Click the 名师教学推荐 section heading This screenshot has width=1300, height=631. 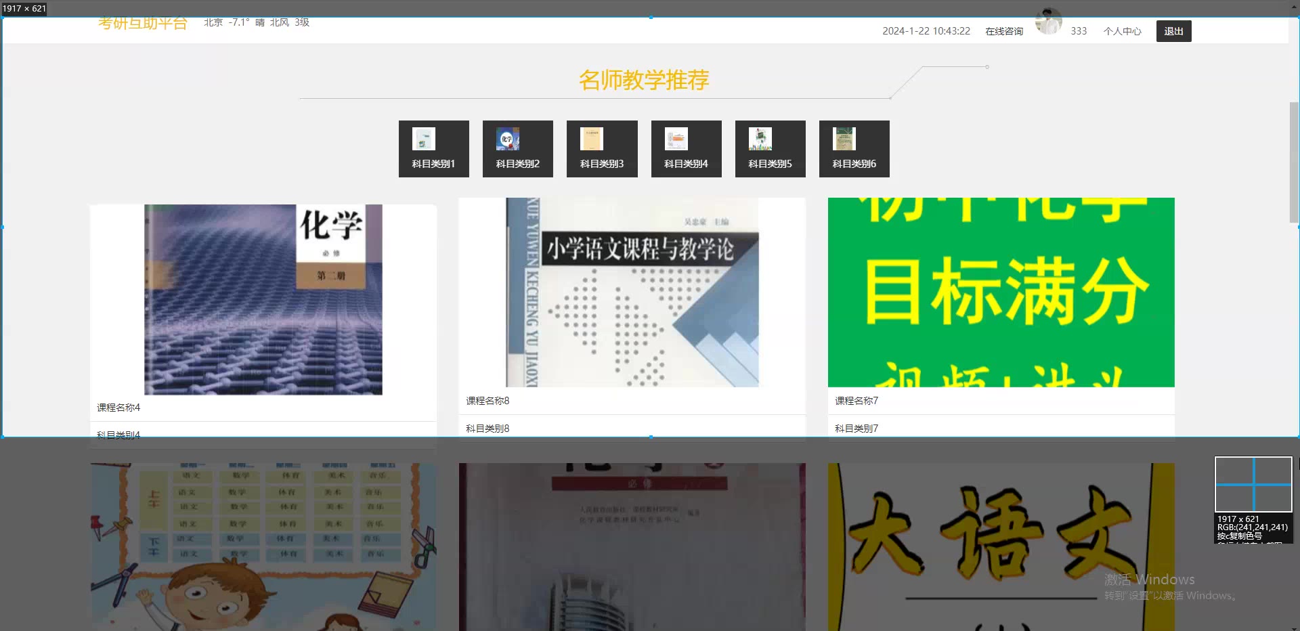(x=644, y=80)
